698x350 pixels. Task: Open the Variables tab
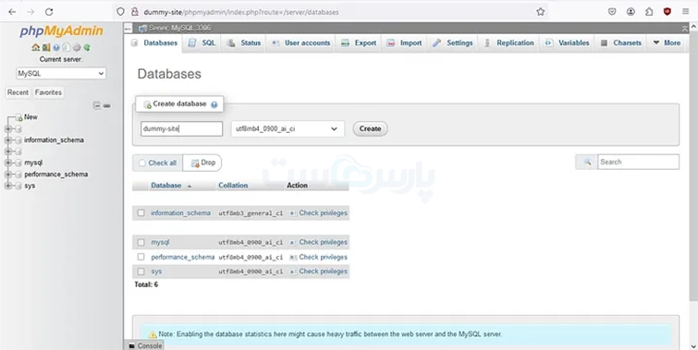pos(567,43)
